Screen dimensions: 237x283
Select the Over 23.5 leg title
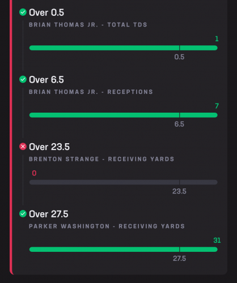[x=49, y=147]
